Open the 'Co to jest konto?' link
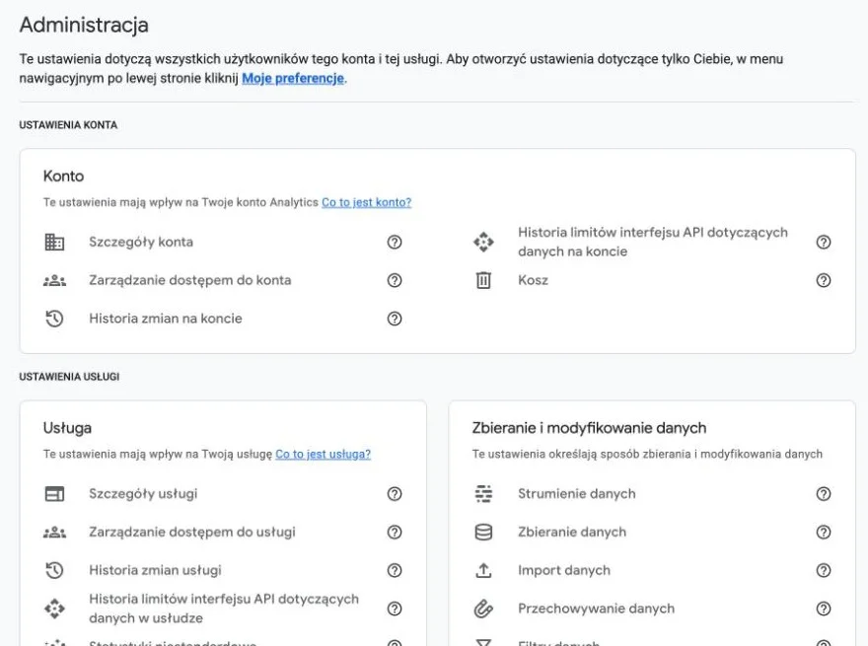The height and width of the screenshot is (646, 868). (367, 202)
